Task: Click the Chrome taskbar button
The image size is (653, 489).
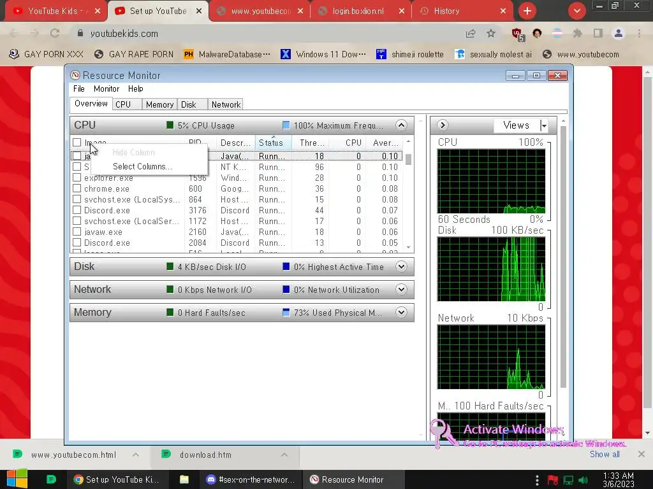Action: (117, 479)
